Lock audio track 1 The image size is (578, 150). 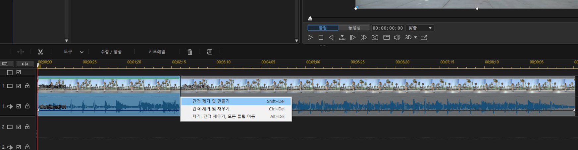(27, 106)
